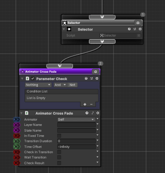This screenshot has height=173, width=165.
Task: Open the preset icon on Animator Cross Fade component
Action: pos(92,113)
